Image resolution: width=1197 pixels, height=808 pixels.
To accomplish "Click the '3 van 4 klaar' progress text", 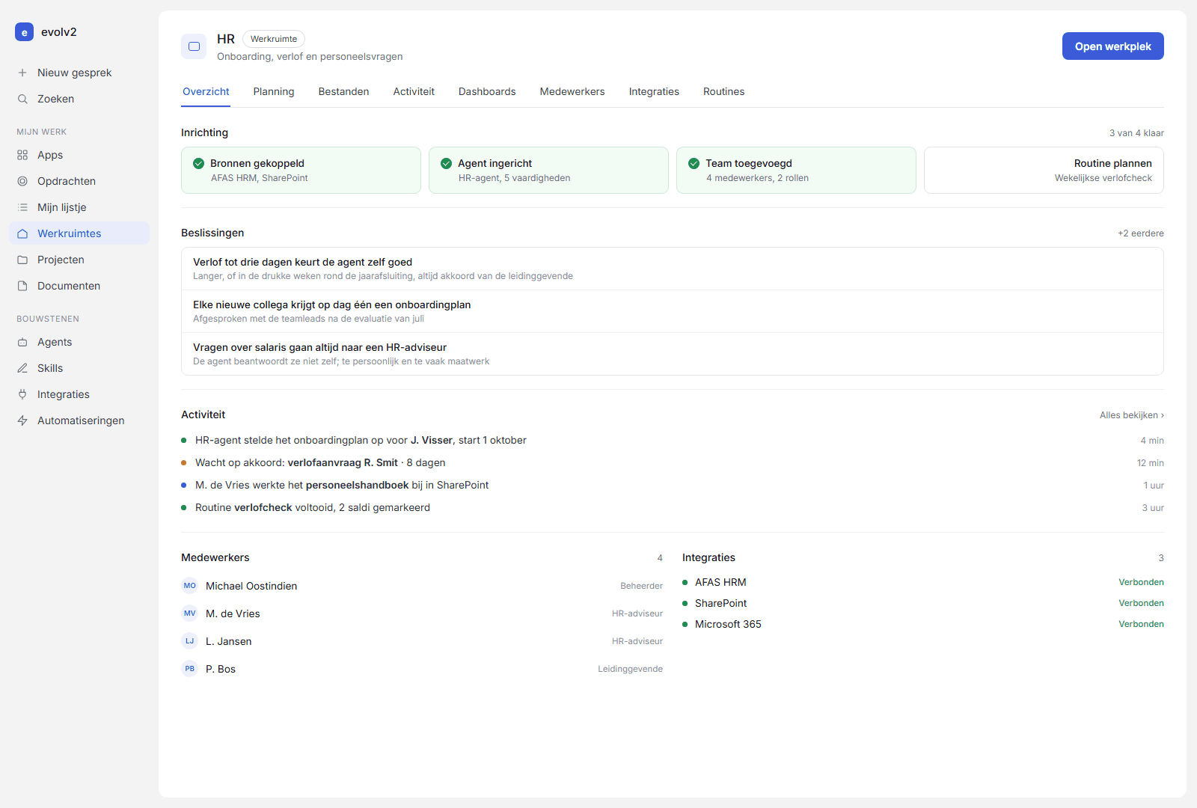I will coord(1136,133).
